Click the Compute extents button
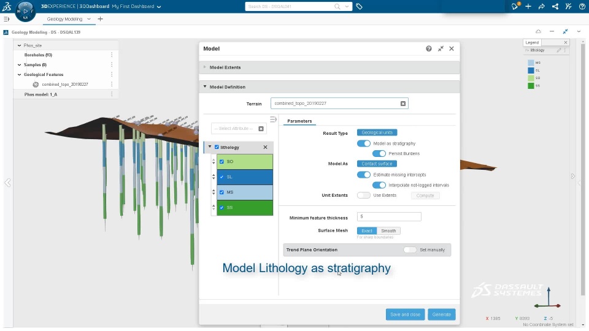This screenshot has width=589, height=331. [x=425, y=196]
